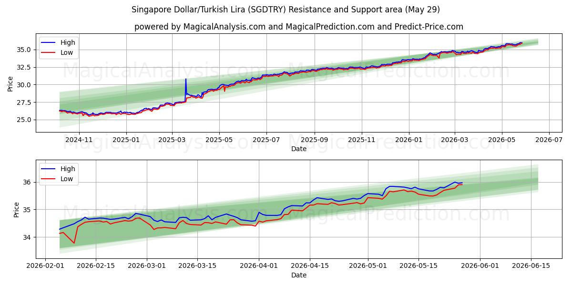
Task: Click the 'Date' x-axis label of the top chart
Action: [299, 149]
